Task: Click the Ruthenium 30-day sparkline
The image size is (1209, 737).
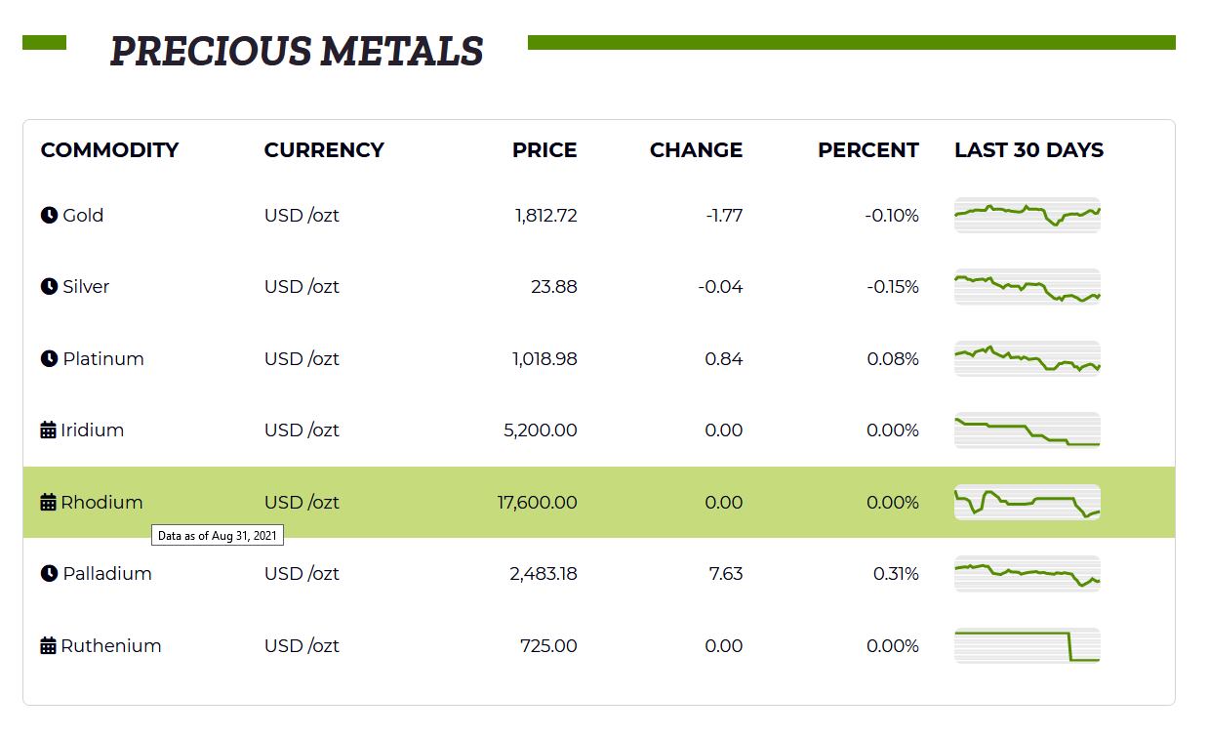Action: coord(1027,645)
